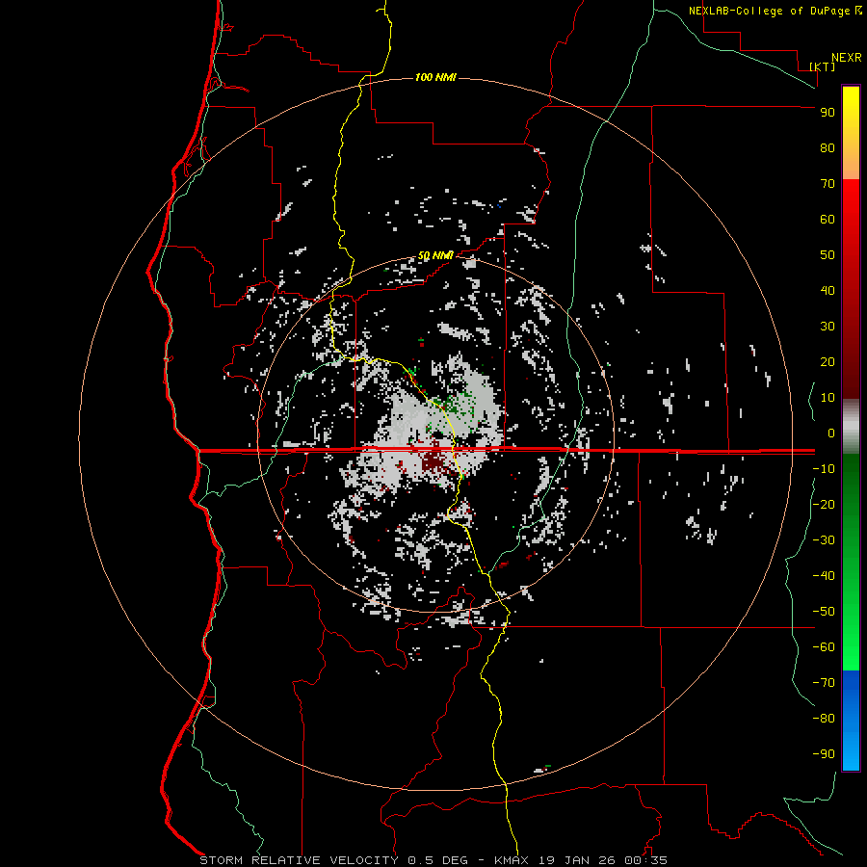Image resolution: width=867 pixels, height=867 pixels.
Task: Select the gray zero band of the velocity scale
Action: click(x=851, y=427)
